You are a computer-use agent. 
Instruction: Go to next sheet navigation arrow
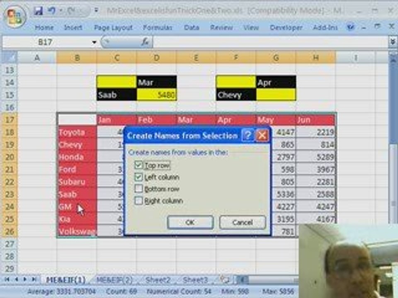(x=25, y=279)
